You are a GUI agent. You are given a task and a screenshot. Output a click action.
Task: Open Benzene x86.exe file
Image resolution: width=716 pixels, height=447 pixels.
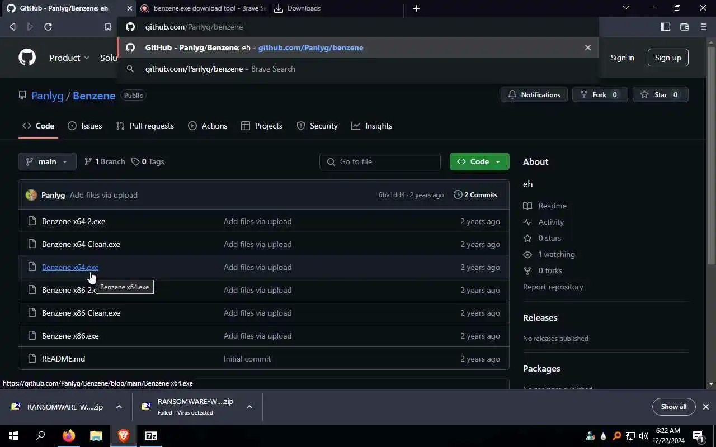(70, 336)
